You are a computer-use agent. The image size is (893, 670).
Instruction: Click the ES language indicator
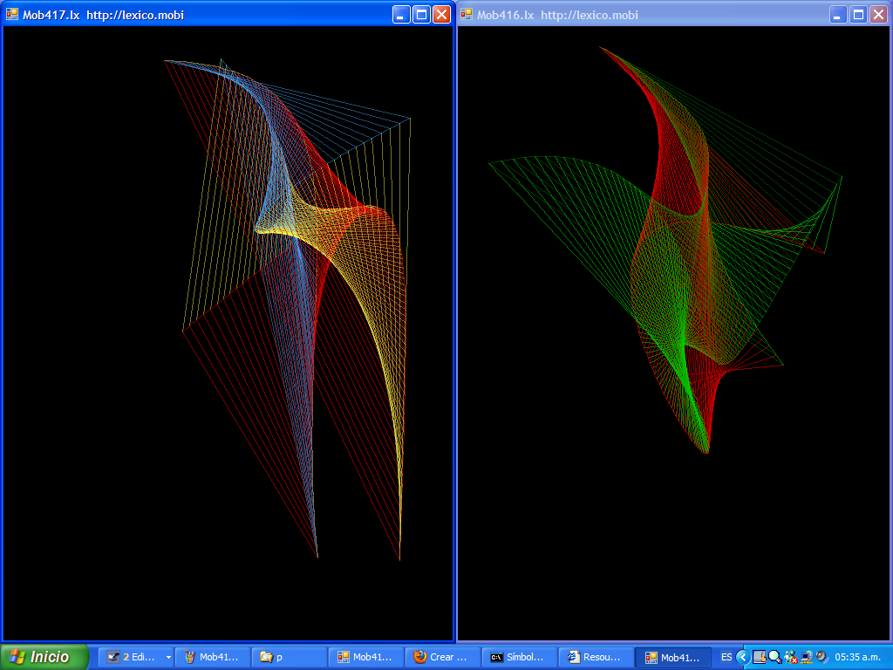click(x=726, y=657)
